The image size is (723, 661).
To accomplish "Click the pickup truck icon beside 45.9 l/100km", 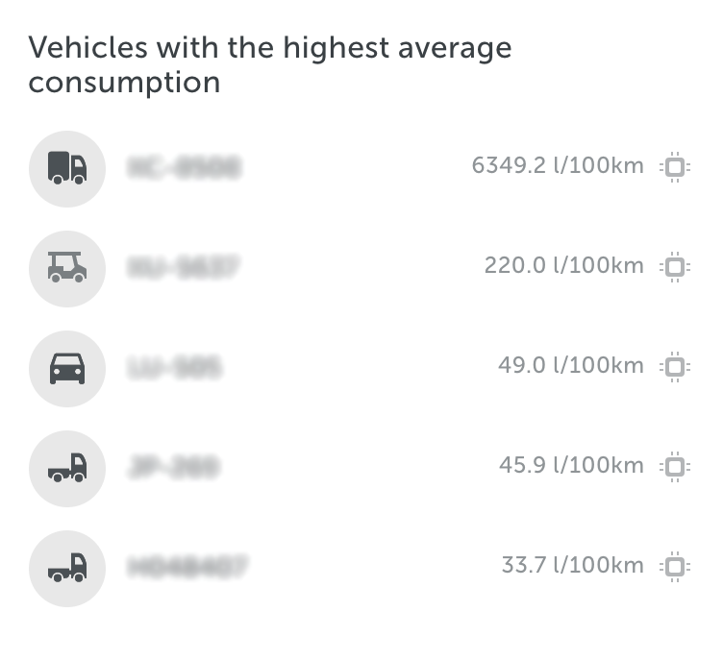I will click(x=67, y=469).
